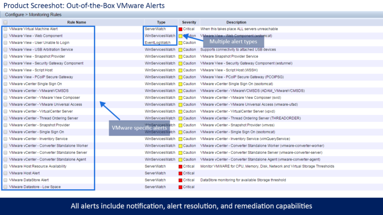The width and height of the screenshot is (383, 215).
Task: Click yellow severity icon for Converter Standalone Agent row
Action: point(180,160)
